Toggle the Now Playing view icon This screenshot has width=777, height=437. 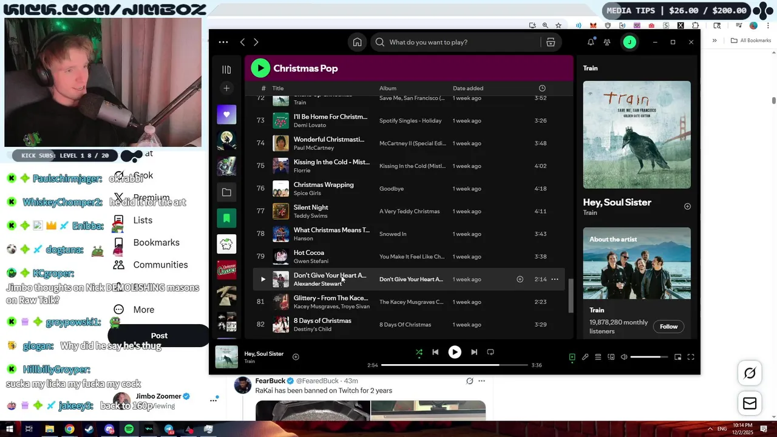pos(572,357)
